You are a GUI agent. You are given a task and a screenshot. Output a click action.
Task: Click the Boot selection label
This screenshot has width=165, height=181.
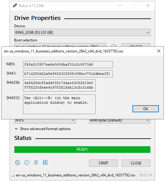tap(26, 40)
